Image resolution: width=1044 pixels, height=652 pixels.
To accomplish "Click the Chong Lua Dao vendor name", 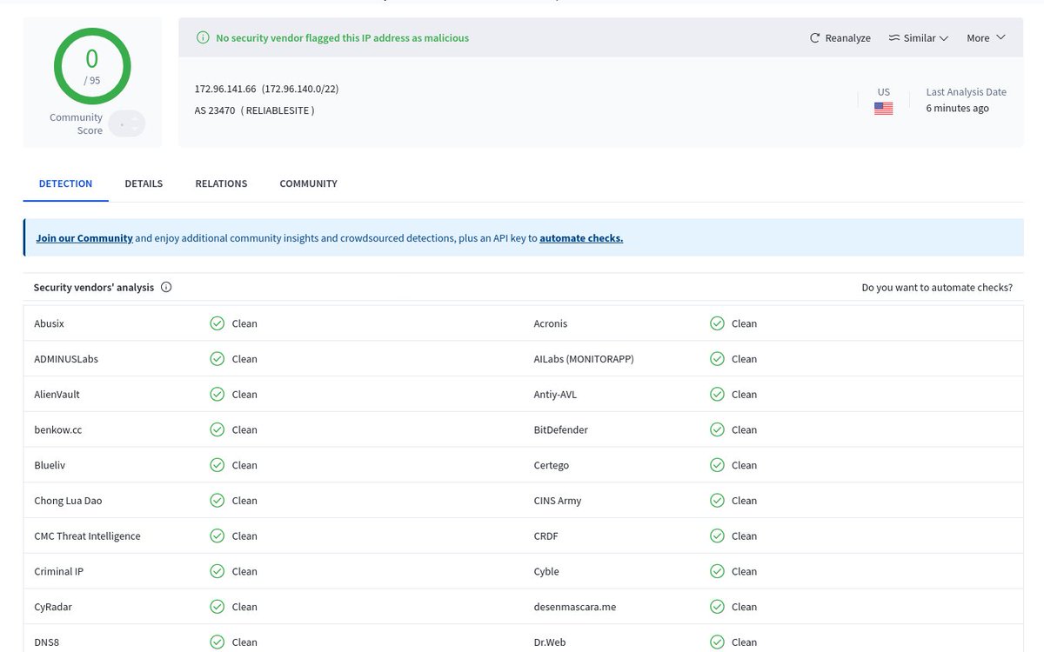I will coord(68,501).
